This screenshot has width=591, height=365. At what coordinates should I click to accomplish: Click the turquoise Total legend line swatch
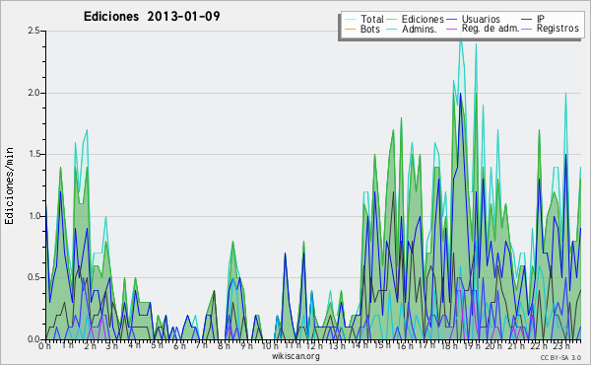(x=350, y=20)
